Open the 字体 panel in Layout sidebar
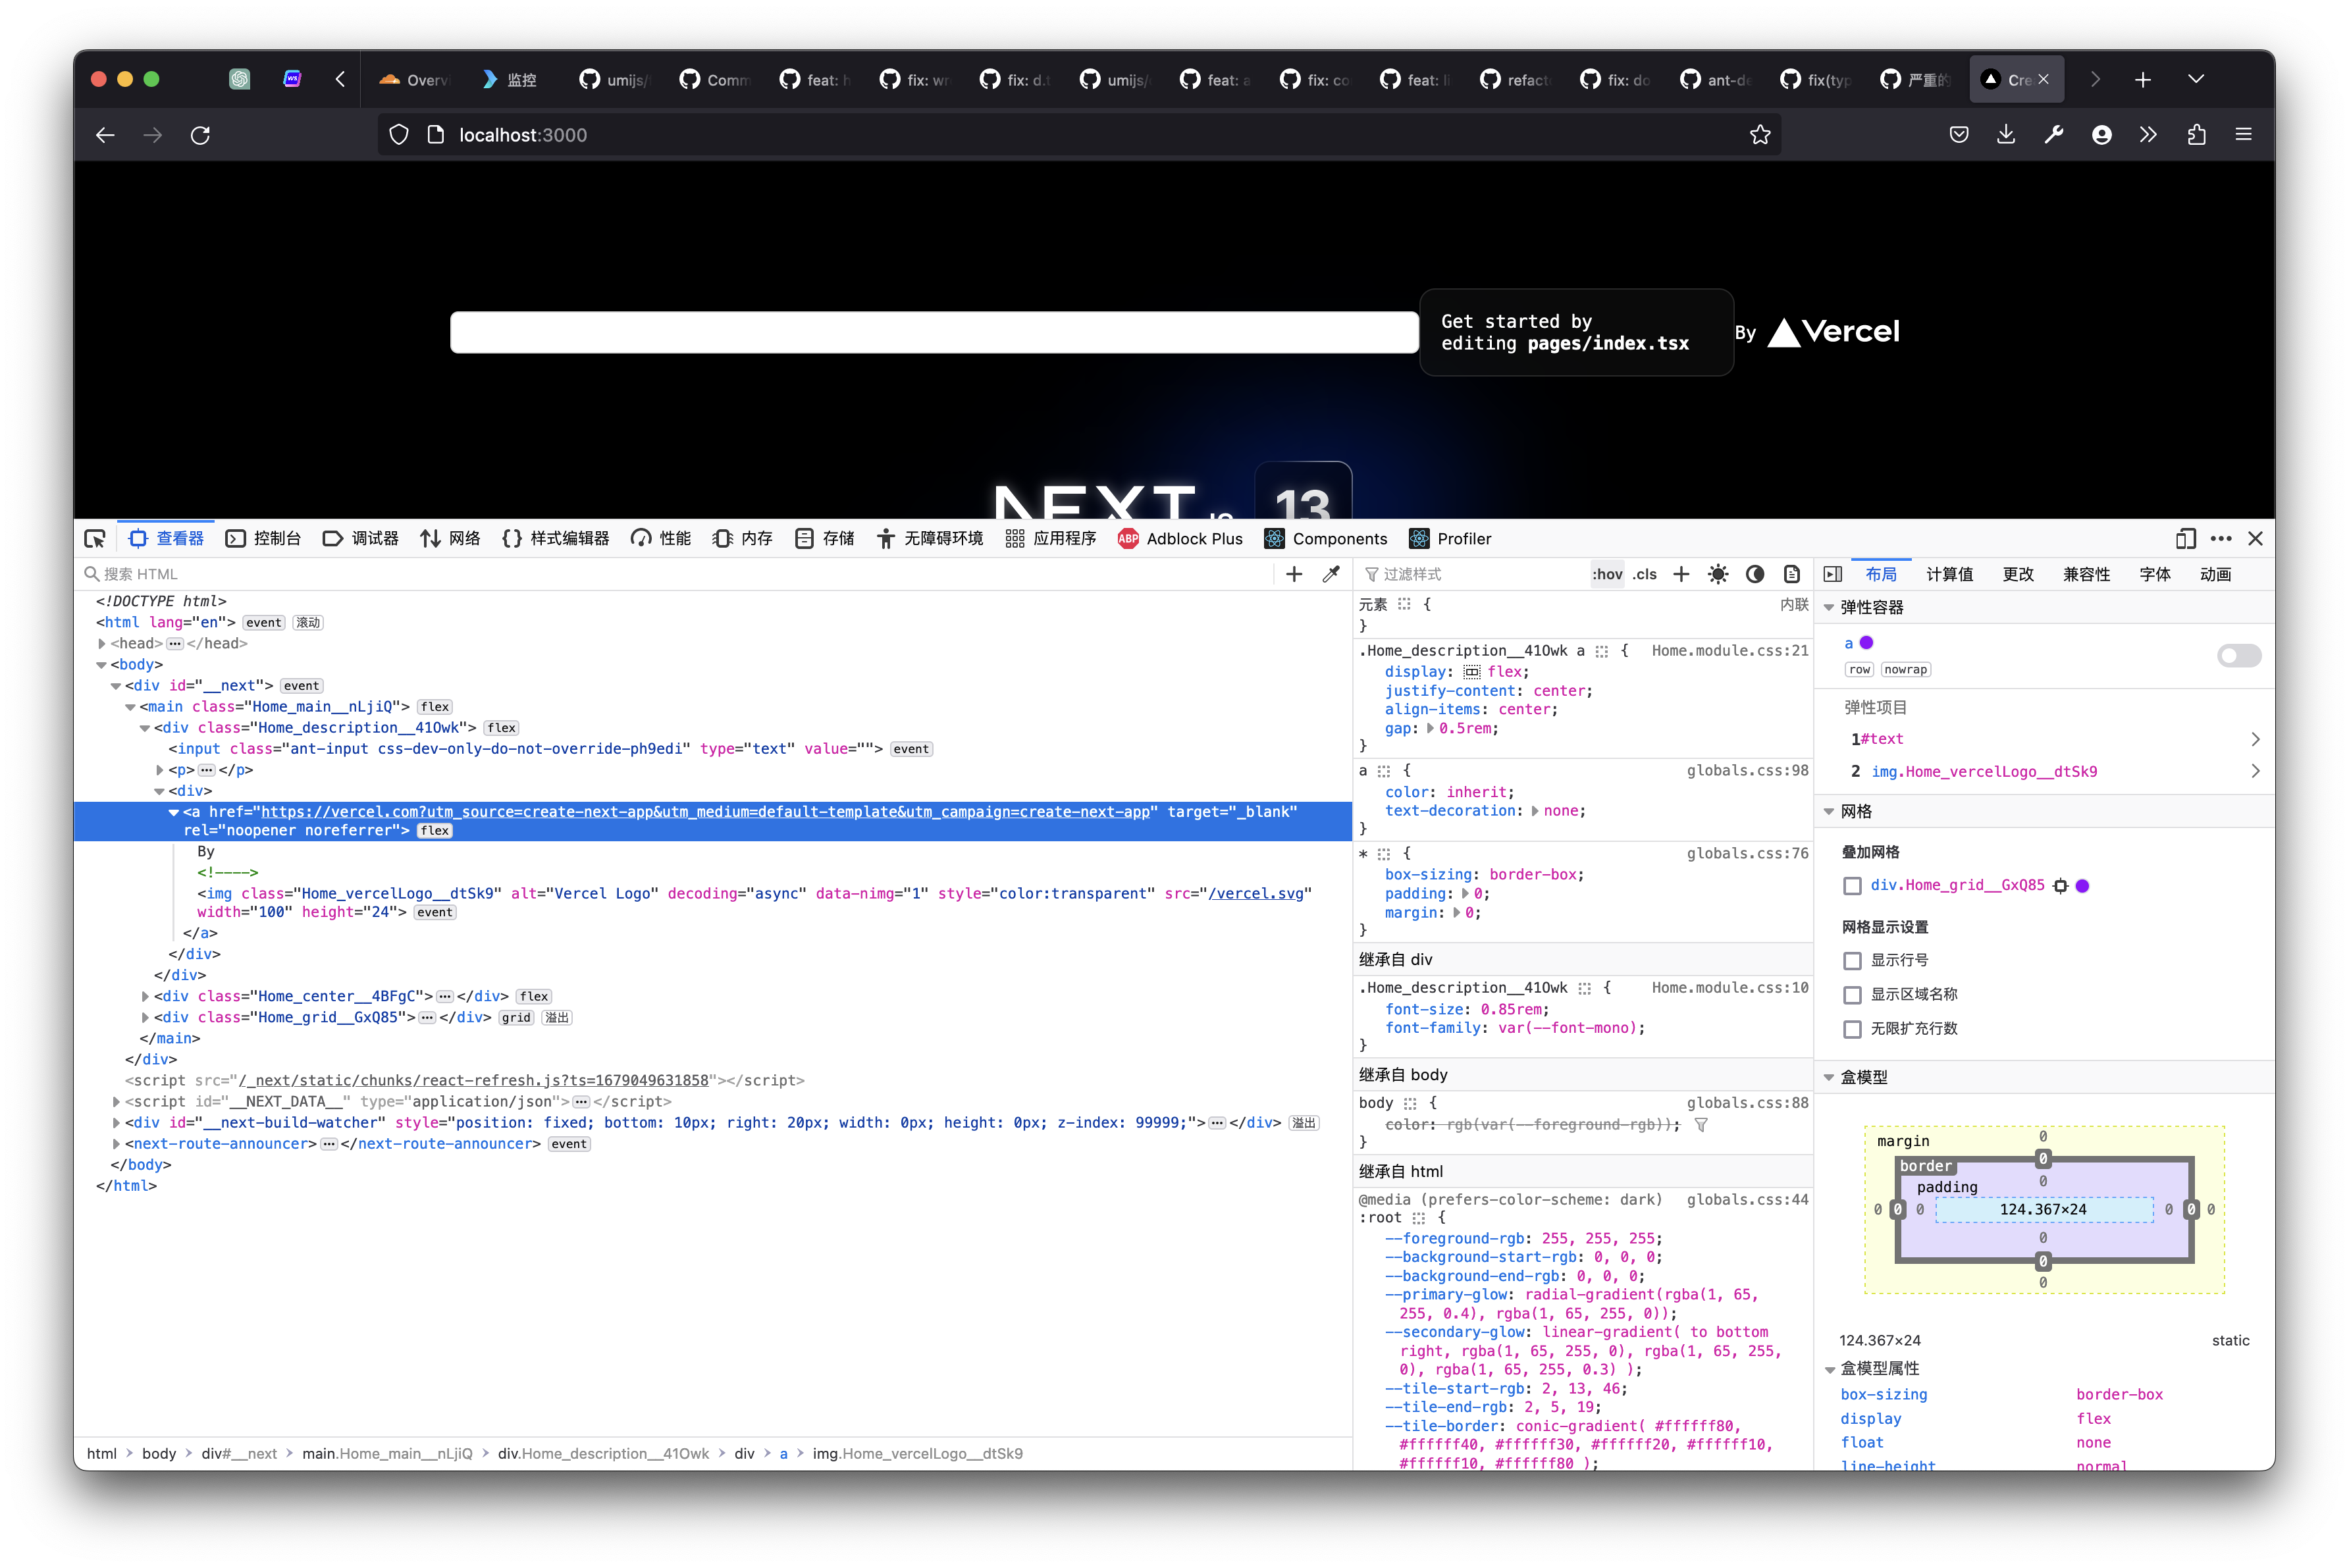 [x=2155, y=573]
